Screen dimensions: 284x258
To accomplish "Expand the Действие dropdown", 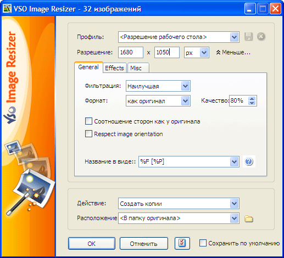I will 235,204.
